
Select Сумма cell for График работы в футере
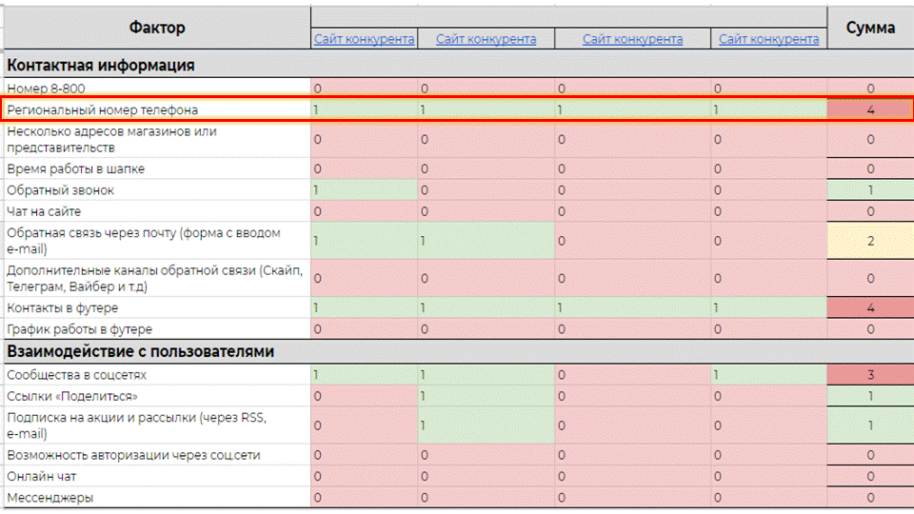[x=870, y=329]
